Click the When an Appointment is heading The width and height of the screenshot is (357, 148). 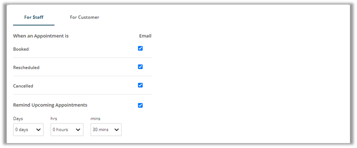[40, 36]
